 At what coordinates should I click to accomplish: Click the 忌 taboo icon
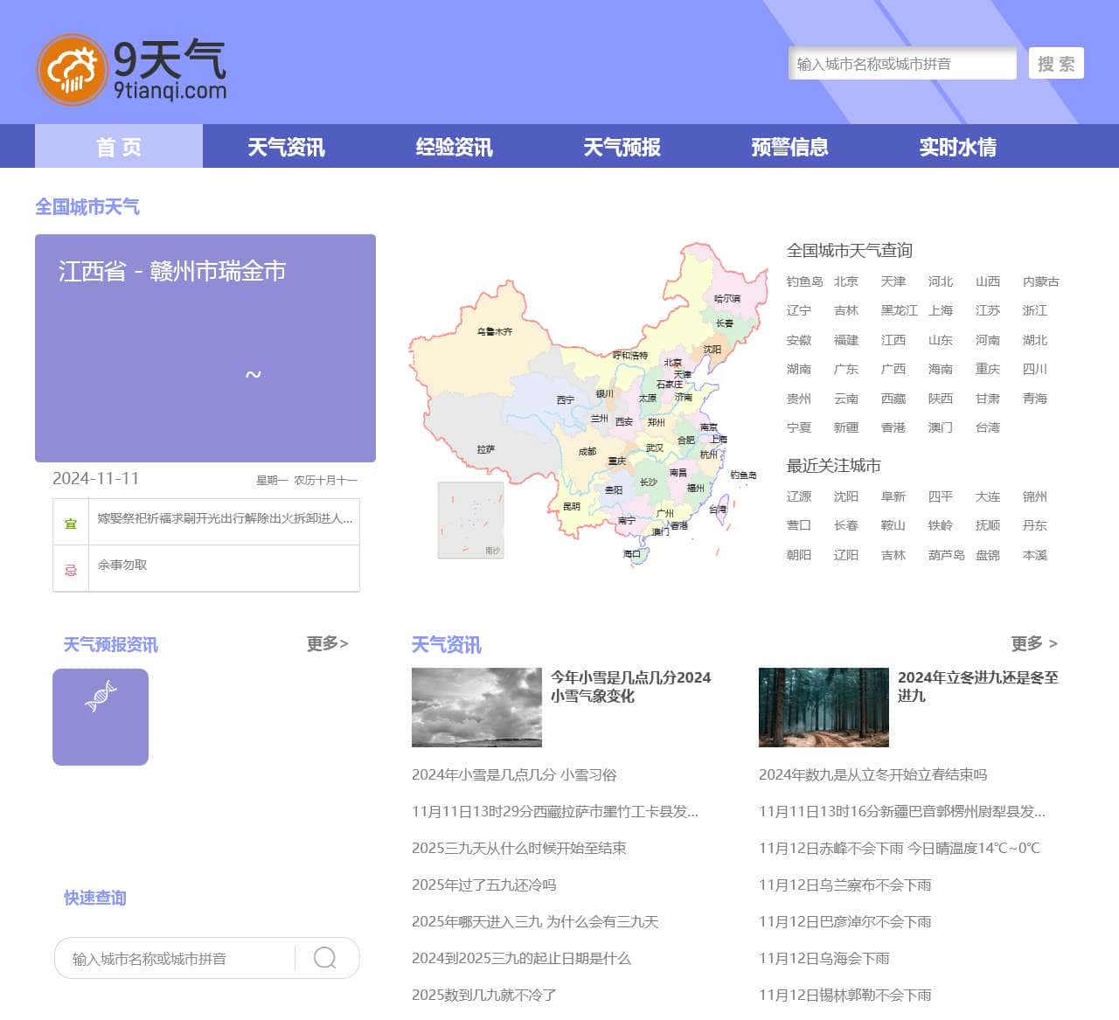click(71, 570)
